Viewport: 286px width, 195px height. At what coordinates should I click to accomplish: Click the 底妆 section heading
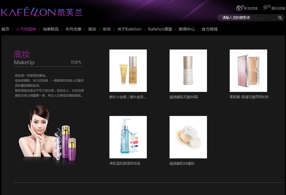pyautogui.click(x=22, y=54)
